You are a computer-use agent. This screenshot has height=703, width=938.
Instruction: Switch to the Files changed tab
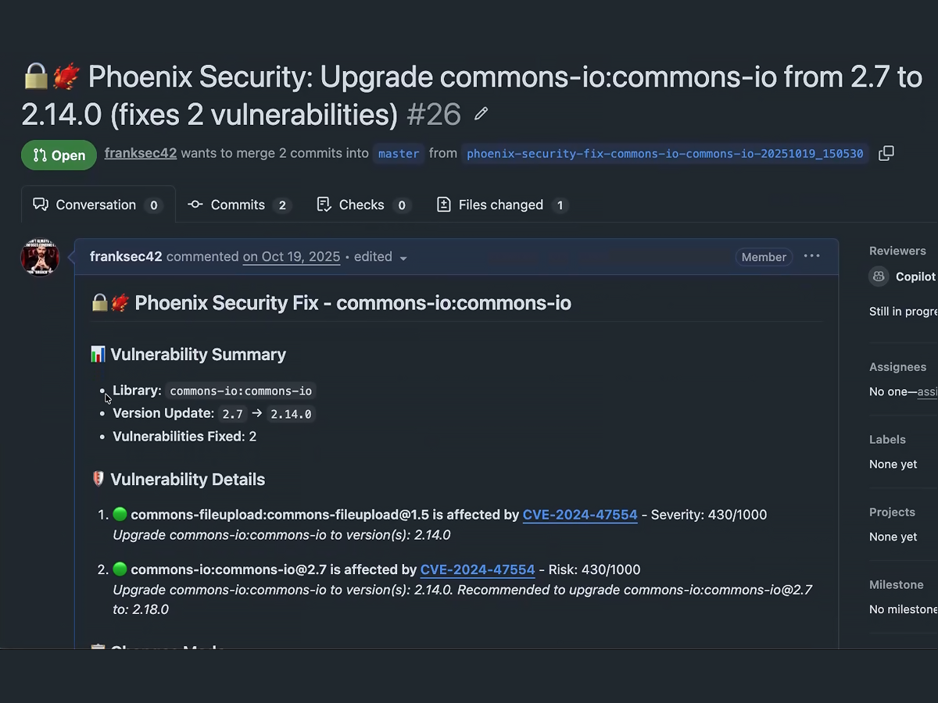(x=501, y=205)
